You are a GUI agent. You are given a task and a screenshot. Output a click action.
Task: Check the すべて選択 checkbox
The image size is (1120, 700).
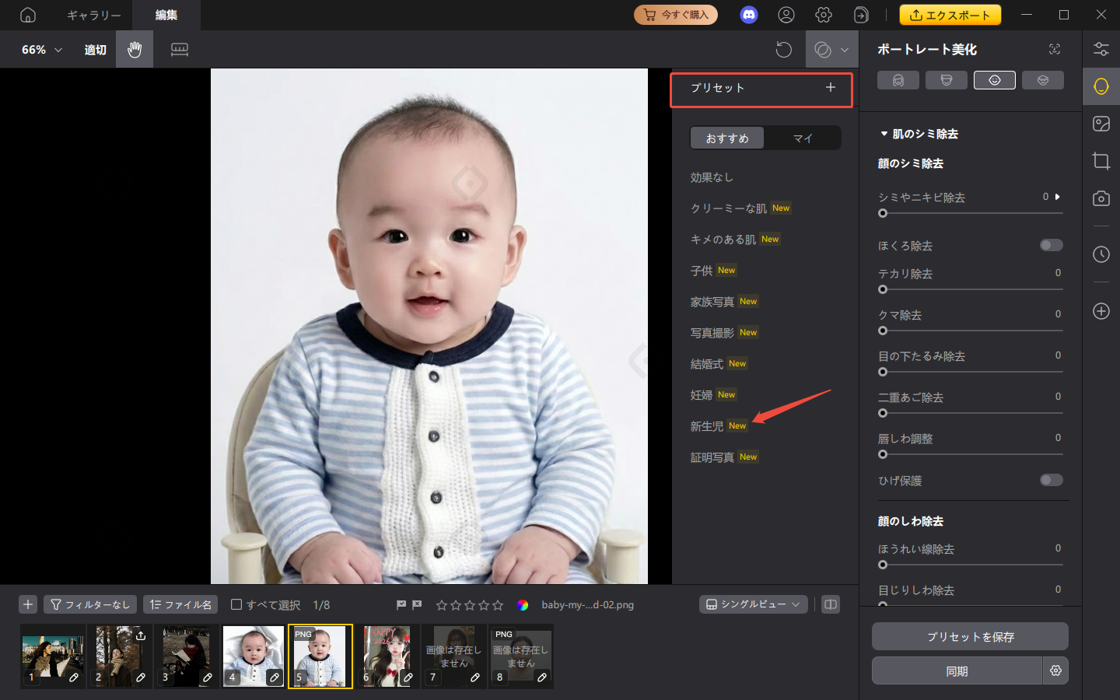236,604
